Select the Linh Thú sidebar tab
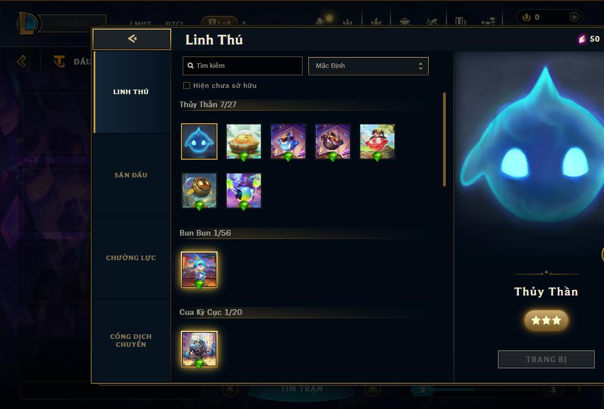Image resolution: width=604 pixels, height=409 pixels. pyautogui.click(x=131, y=92)
